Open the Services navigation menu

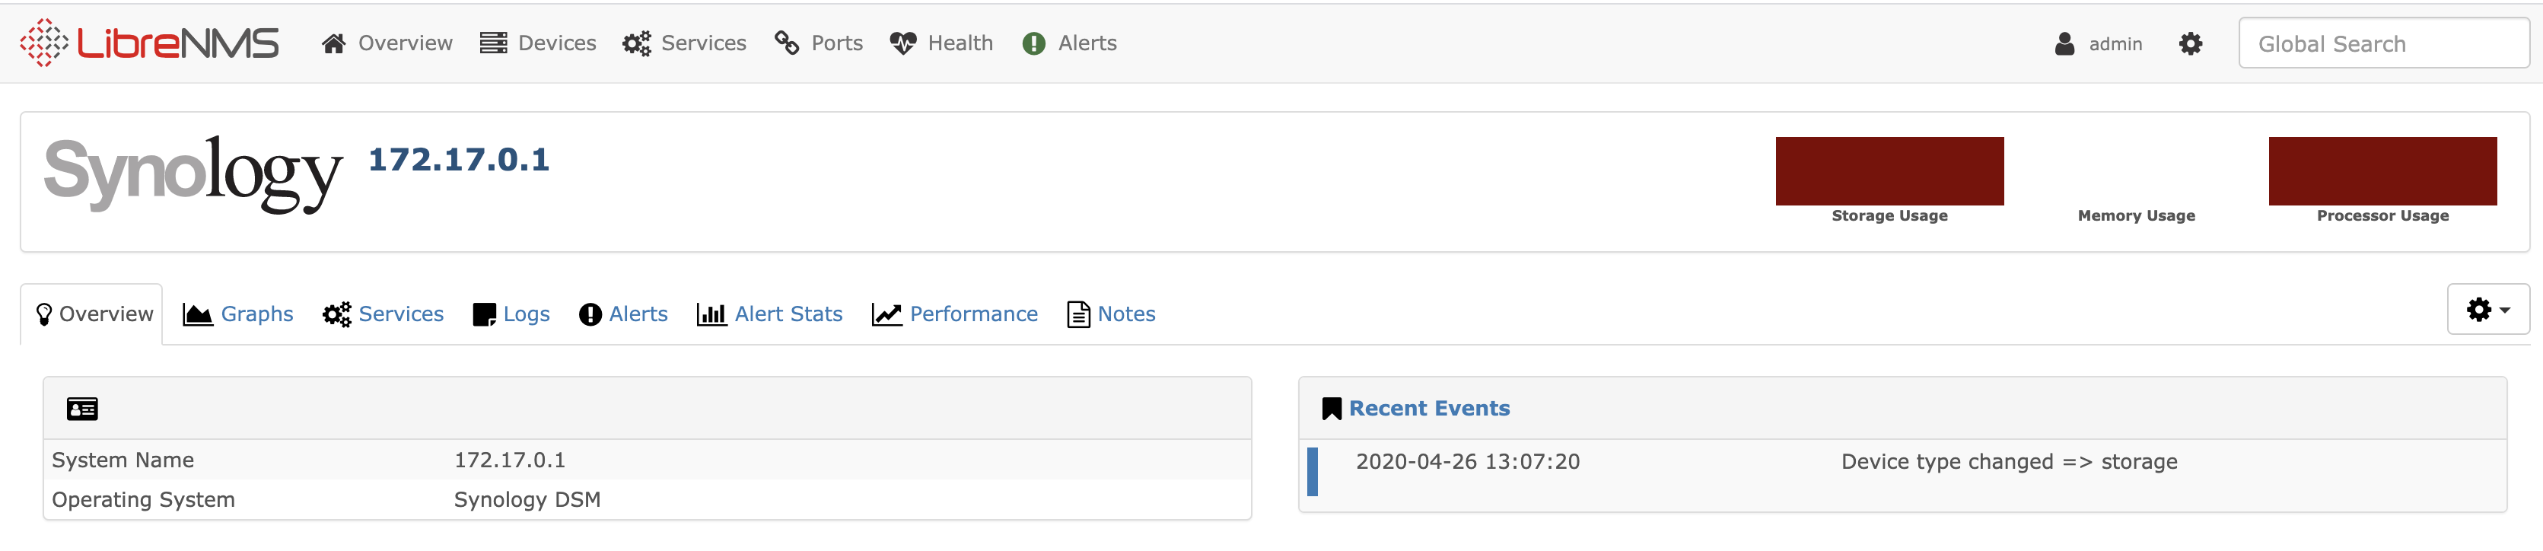[684, 43]
